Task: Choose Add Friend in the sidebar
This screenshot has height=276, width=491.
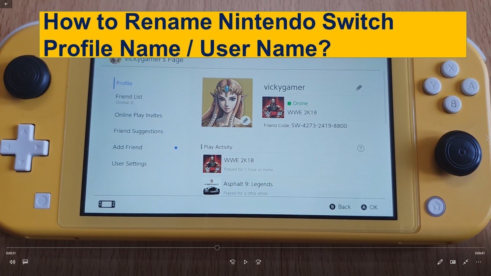Action: point(127,147)
